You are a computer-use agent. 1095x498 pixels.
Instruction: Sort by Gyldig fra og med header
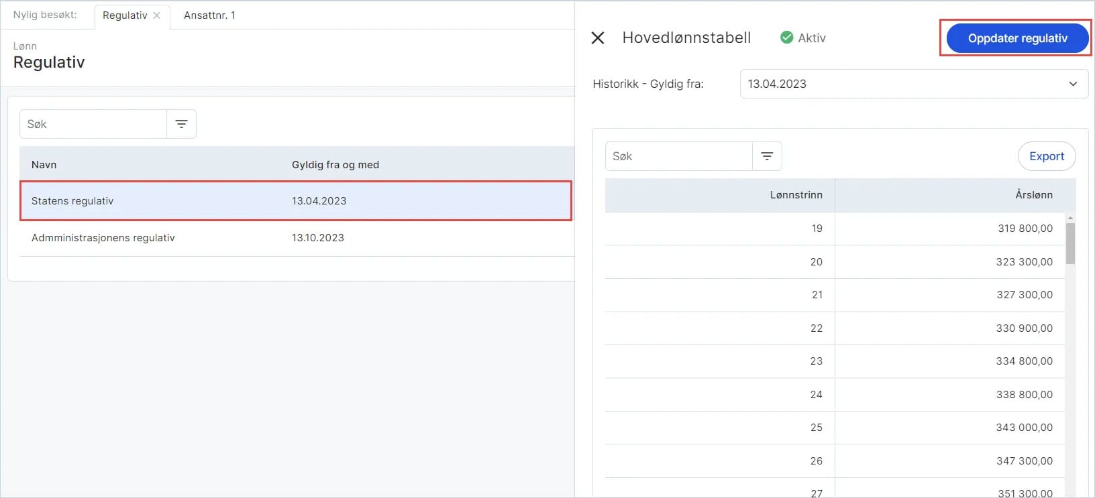(335, 165)
